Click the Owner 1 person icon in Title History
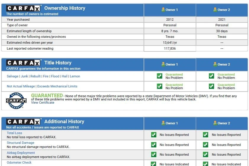 coord(163,64)
